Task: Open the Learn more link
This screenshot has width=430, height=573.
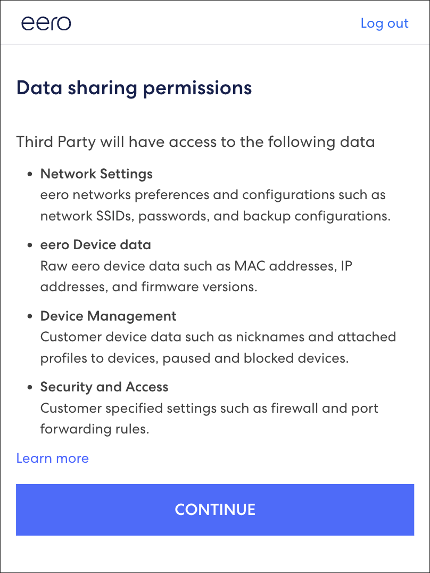Action: [x=53, y=459]
